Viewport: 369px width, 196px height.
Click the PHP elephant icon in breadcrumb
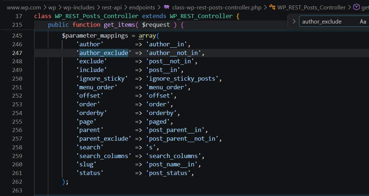[x=167, y=7]
